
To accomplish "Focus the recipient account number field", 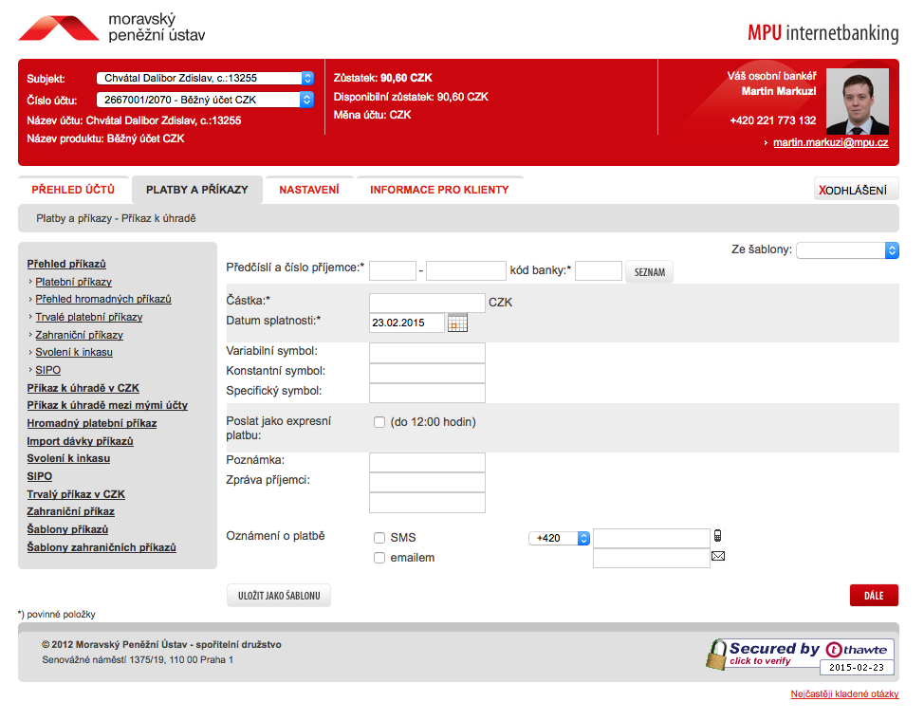I will point(466,271).
